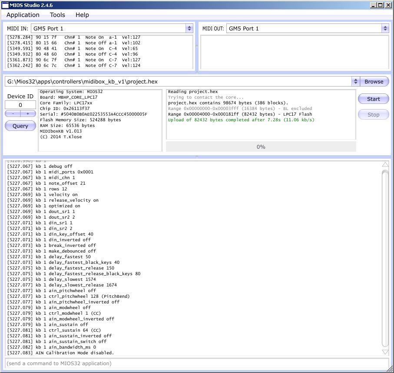
Task: Click the terminal vertical scrollbar thumb
Action: coord(385,258)
